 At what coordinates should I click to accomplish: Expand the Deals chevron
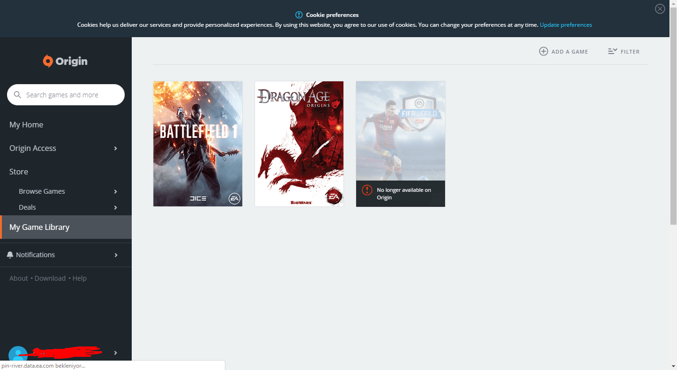116,208
